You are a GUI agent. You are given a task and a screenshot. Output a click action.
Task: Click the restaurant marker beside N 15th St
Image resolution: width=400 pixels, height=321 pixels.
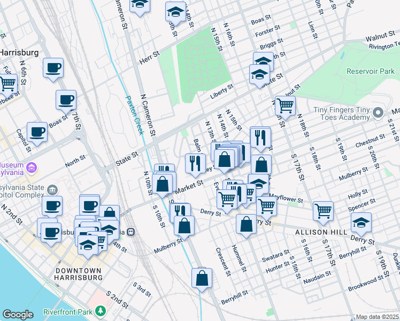[260, 138]
